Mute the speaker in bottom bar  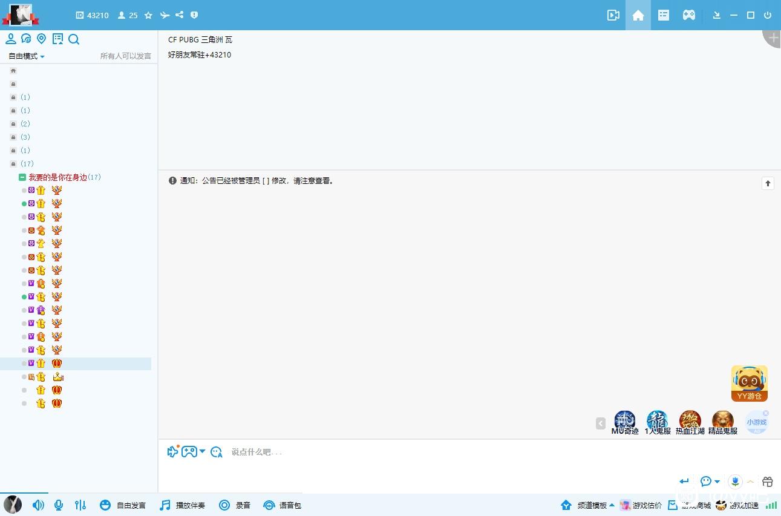point(38,505)
